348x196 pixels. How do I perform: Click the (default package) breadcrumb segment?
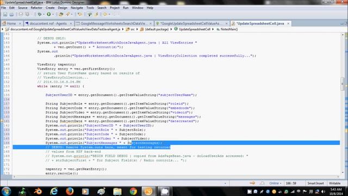[154, 29]
